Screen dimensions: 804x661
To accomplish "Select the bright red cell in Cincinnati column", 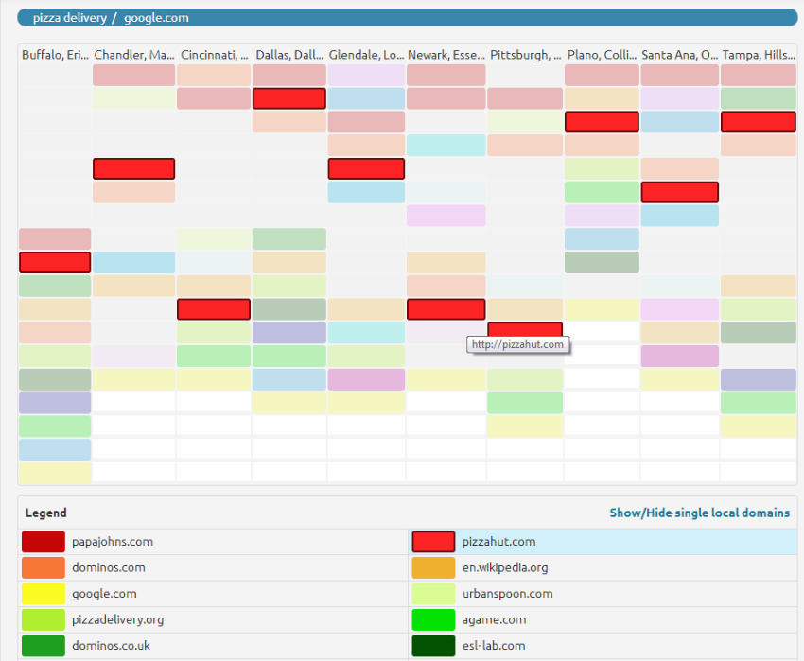I will tap(214, 309).
